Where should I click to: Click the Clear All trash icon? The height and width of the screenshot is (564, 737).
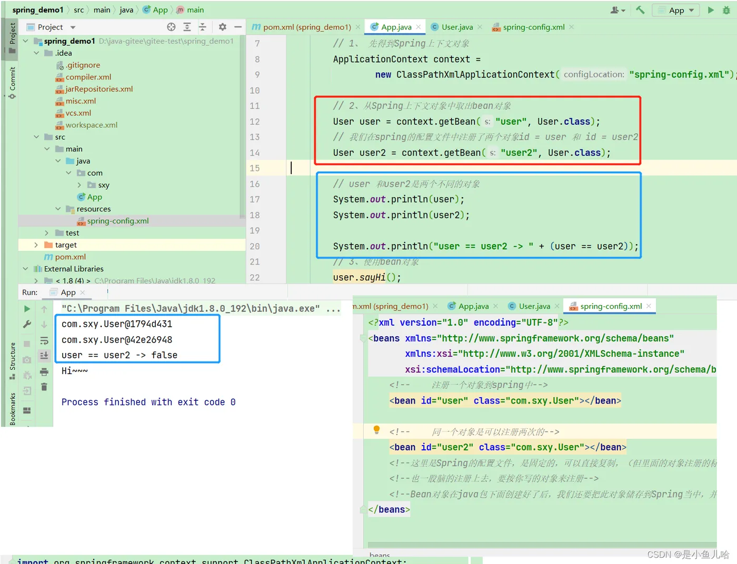point(44,387)
